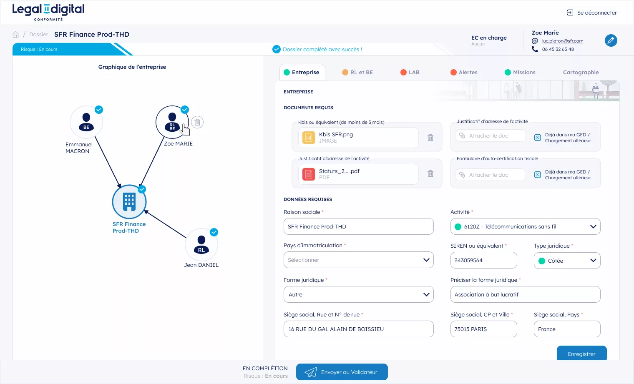Open the Type juridique dropdown
The width and height of the screenshot is (634, 384).
click(x=567, y=261)
